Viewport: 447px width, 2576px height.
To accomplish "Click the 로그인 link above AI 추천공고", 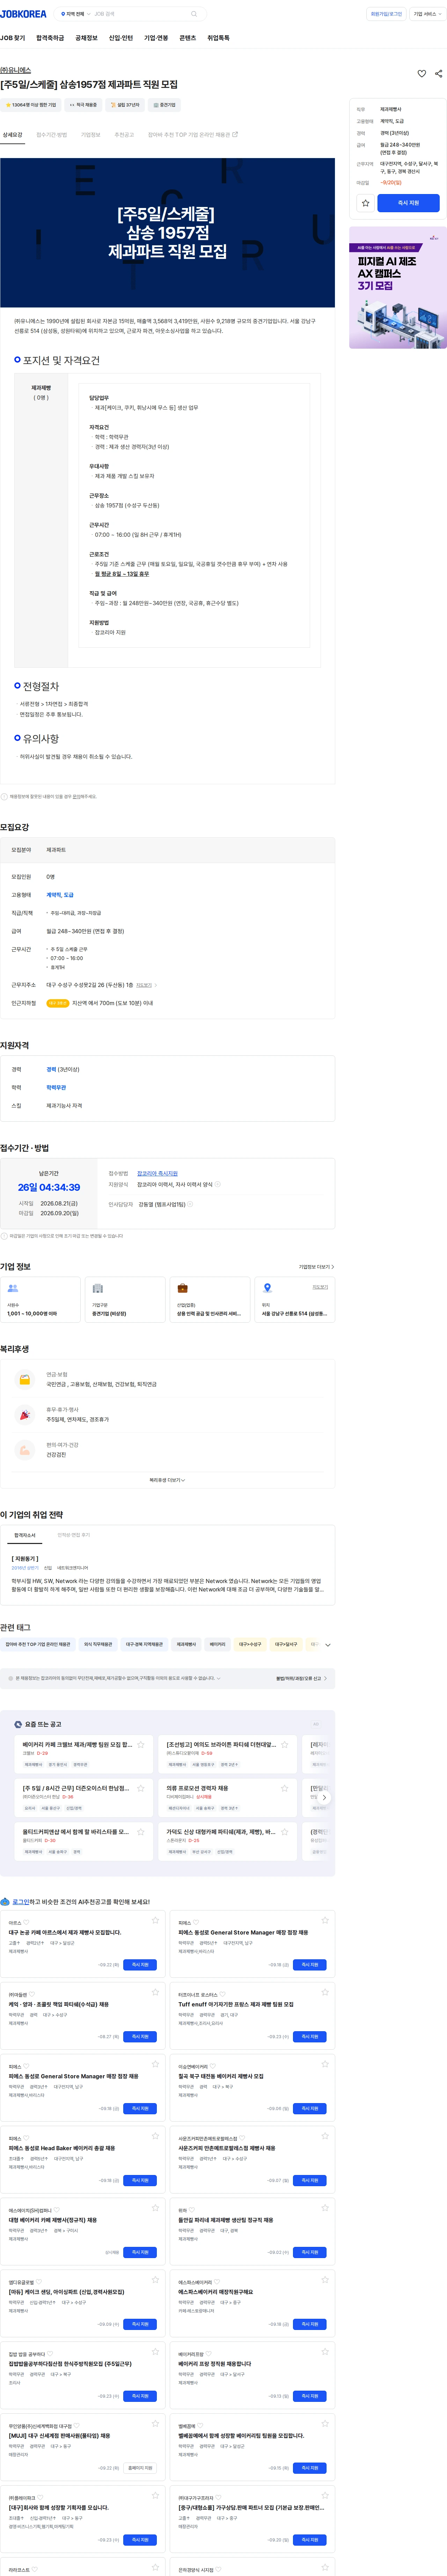I will (21, 1902).
